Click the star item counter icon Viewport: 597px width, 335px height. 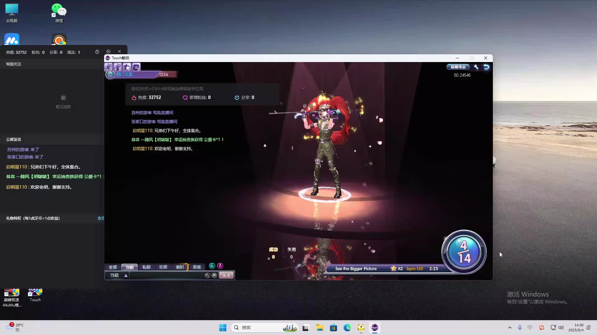127,67
